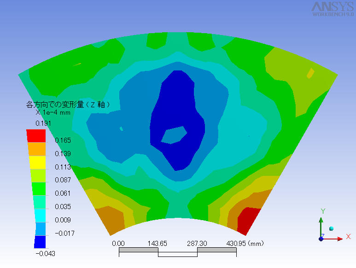Click the legend value 0.035
The image size is (356, 268).
point(63,207)
